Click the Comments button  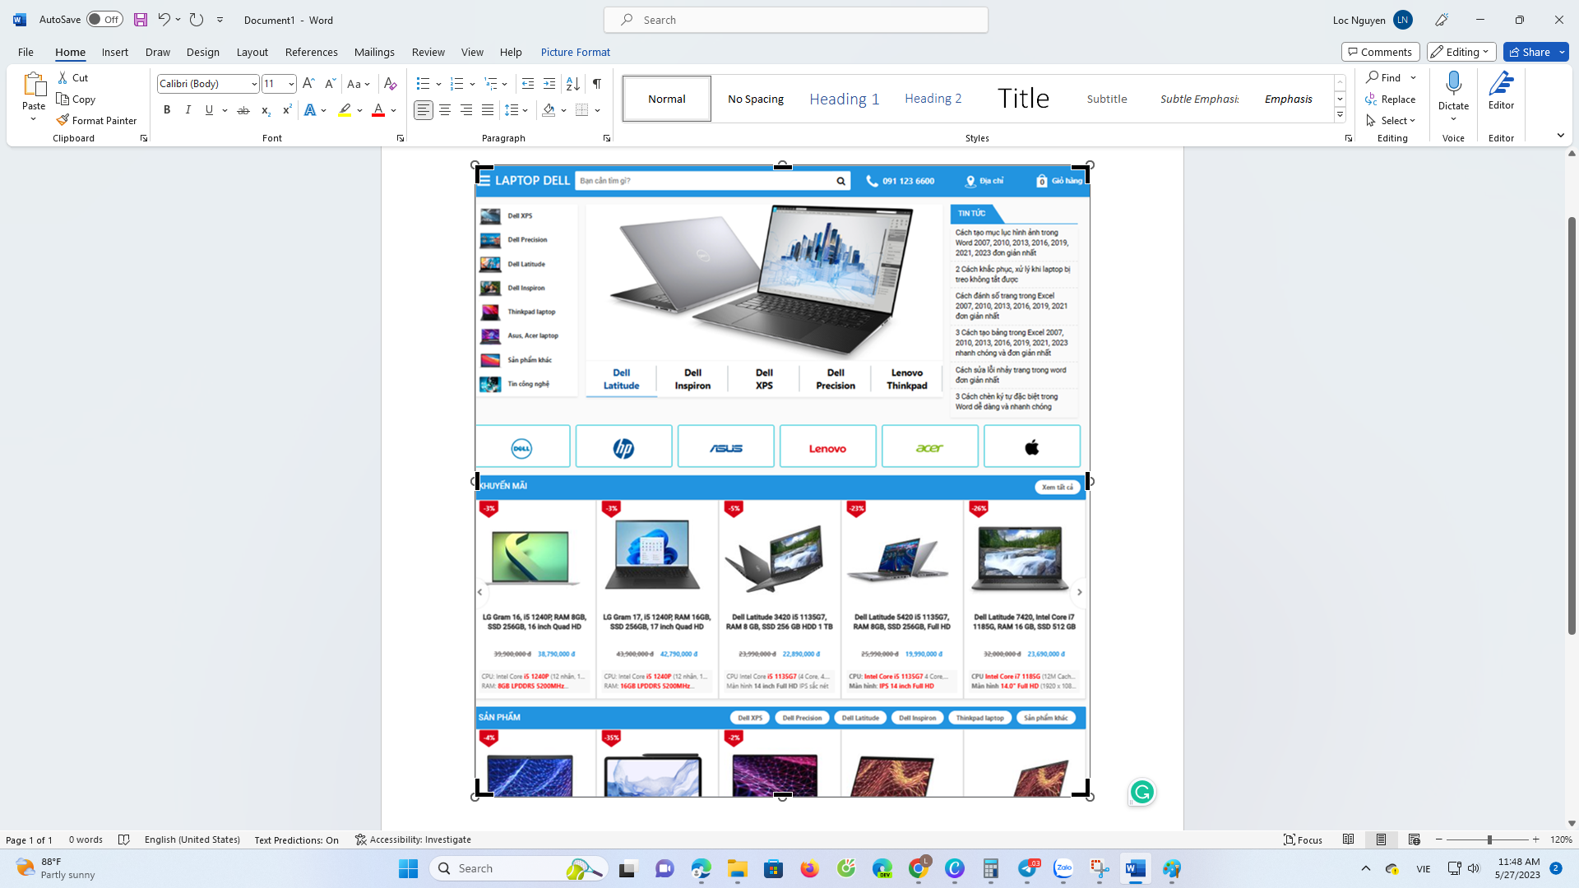1381,52
